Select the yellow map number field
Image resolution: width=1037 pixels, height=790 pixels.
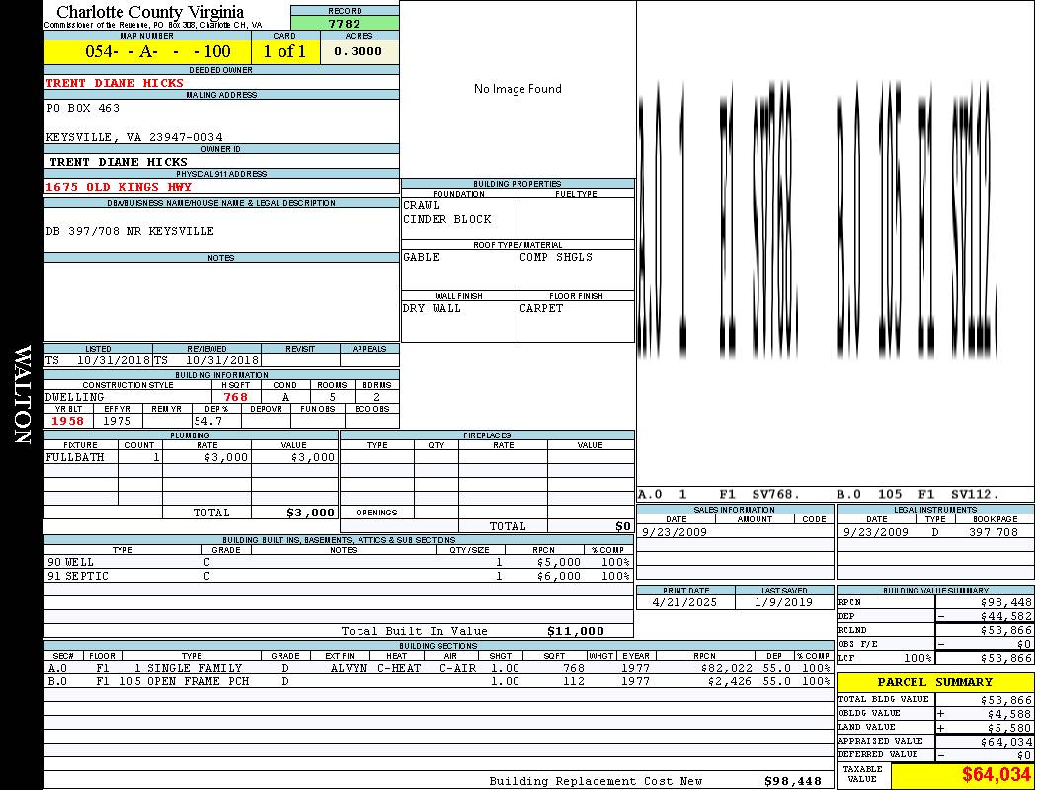[x=147, y=52]
